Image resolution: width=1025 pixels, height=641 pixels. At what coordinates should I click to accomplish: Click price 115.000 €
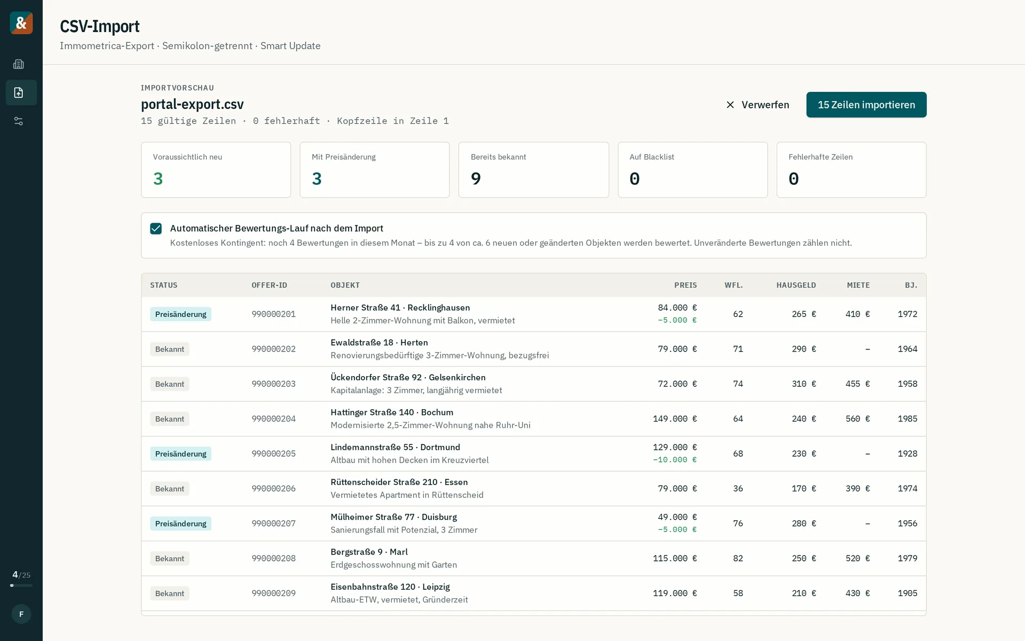[x=675, y=558]
